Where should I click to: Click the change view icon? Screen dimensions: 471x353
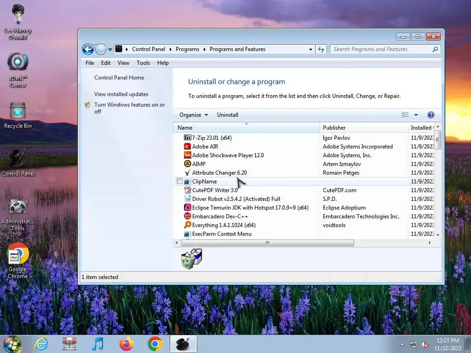tap(405, 114)
